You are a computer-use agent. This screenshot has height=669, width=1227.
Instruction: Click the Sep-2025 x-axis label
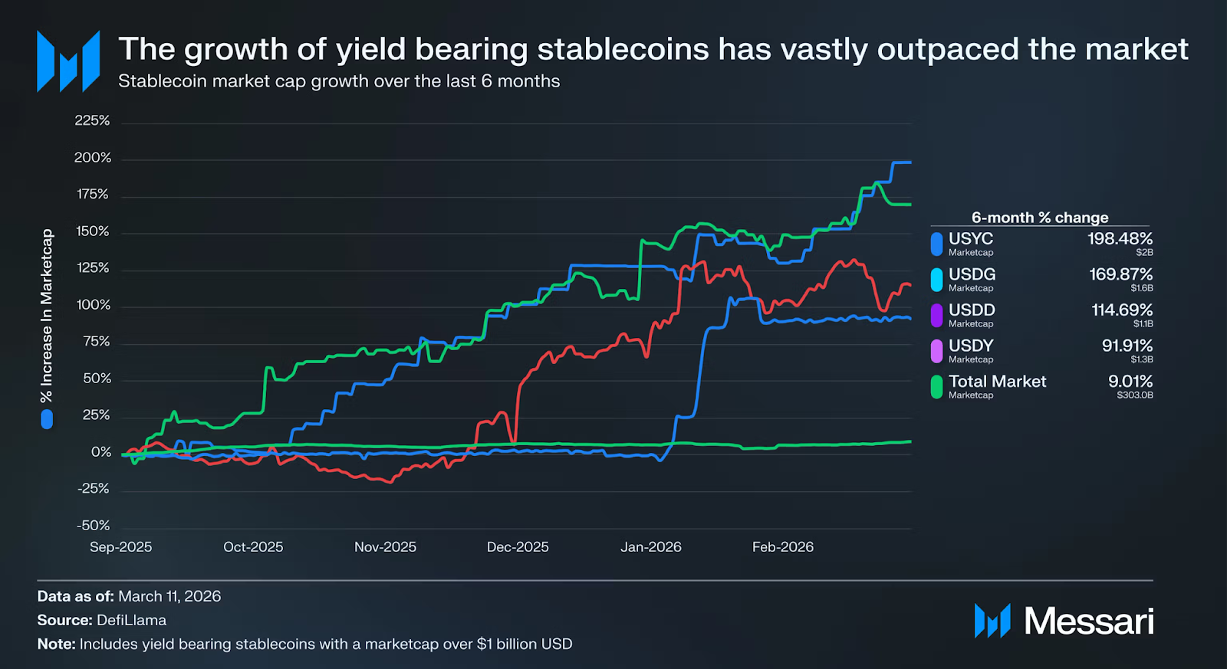(120, 547)
